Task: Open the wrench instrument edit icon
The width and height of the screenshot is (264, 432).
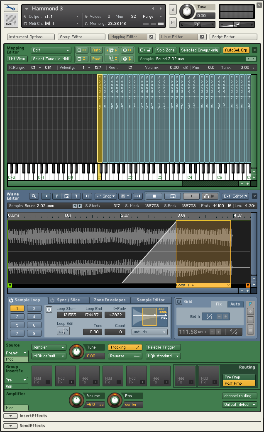Action: tap(11, 8)
